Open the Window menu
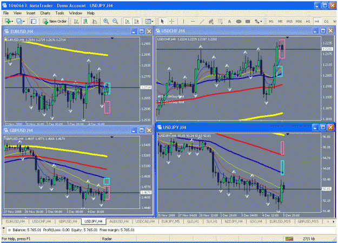The image size is (338, 243). click(x=76, y=13)
